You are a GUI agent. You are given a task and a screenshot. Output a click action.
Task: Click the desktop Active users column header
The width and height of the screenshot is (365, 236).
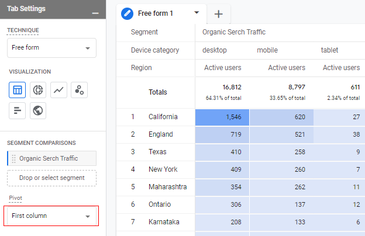222,68
